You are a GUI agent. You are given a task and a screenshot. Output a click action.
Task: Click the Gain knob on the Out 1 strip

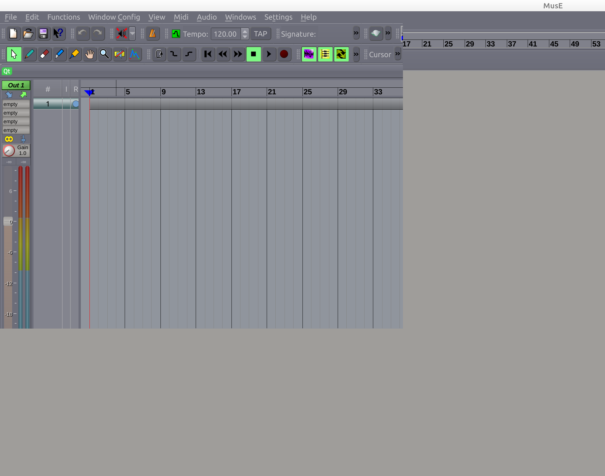(x=9, y=151)
